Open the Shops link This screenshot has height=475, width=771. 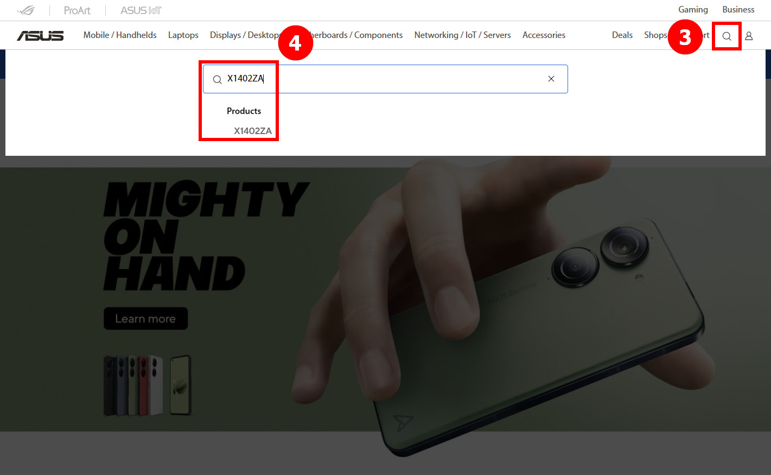pos(655,35)
